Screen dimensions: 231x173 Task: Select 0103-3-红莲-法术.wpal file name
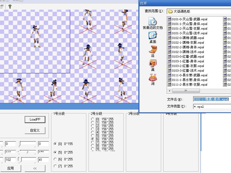188,71
